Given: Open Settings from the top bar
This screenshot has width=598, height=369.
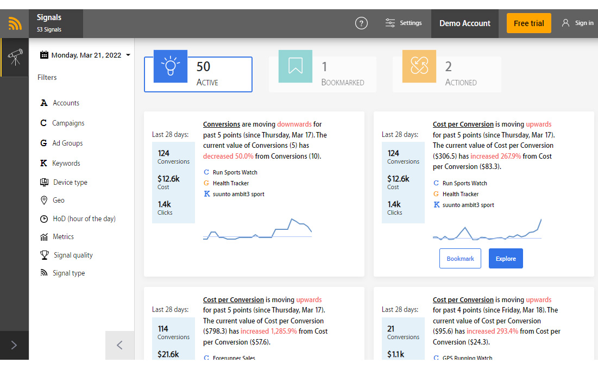Looking at the screenshot, I should coord(403,23).
